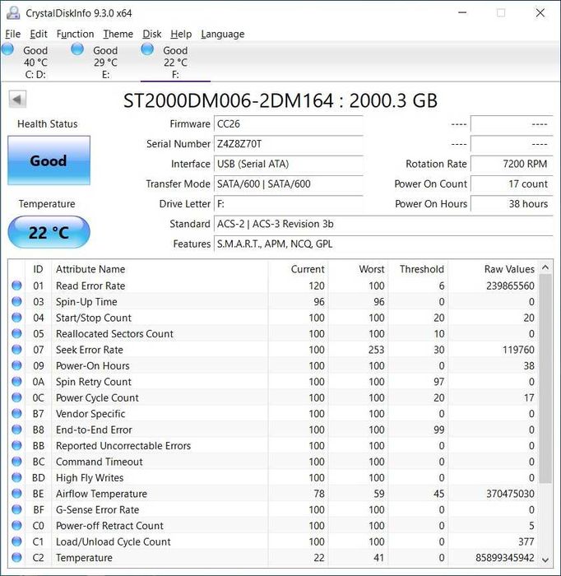Click the Reallocated Sectors Count attribute name
561x576 pixels.
pyautogui.click(x=114, y=333)
